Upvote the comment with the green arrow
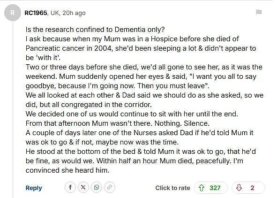 [202, 188]
